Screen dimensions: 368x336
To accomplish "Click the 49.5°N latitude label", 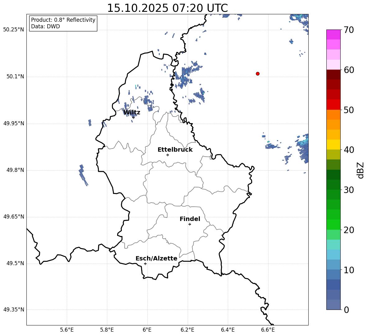I will (15, 263).
